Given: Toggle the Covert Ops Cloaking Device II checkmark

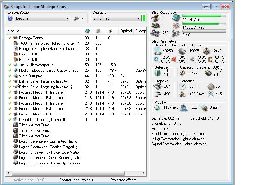Looking at the screenshot, I should tap(10, 119).
